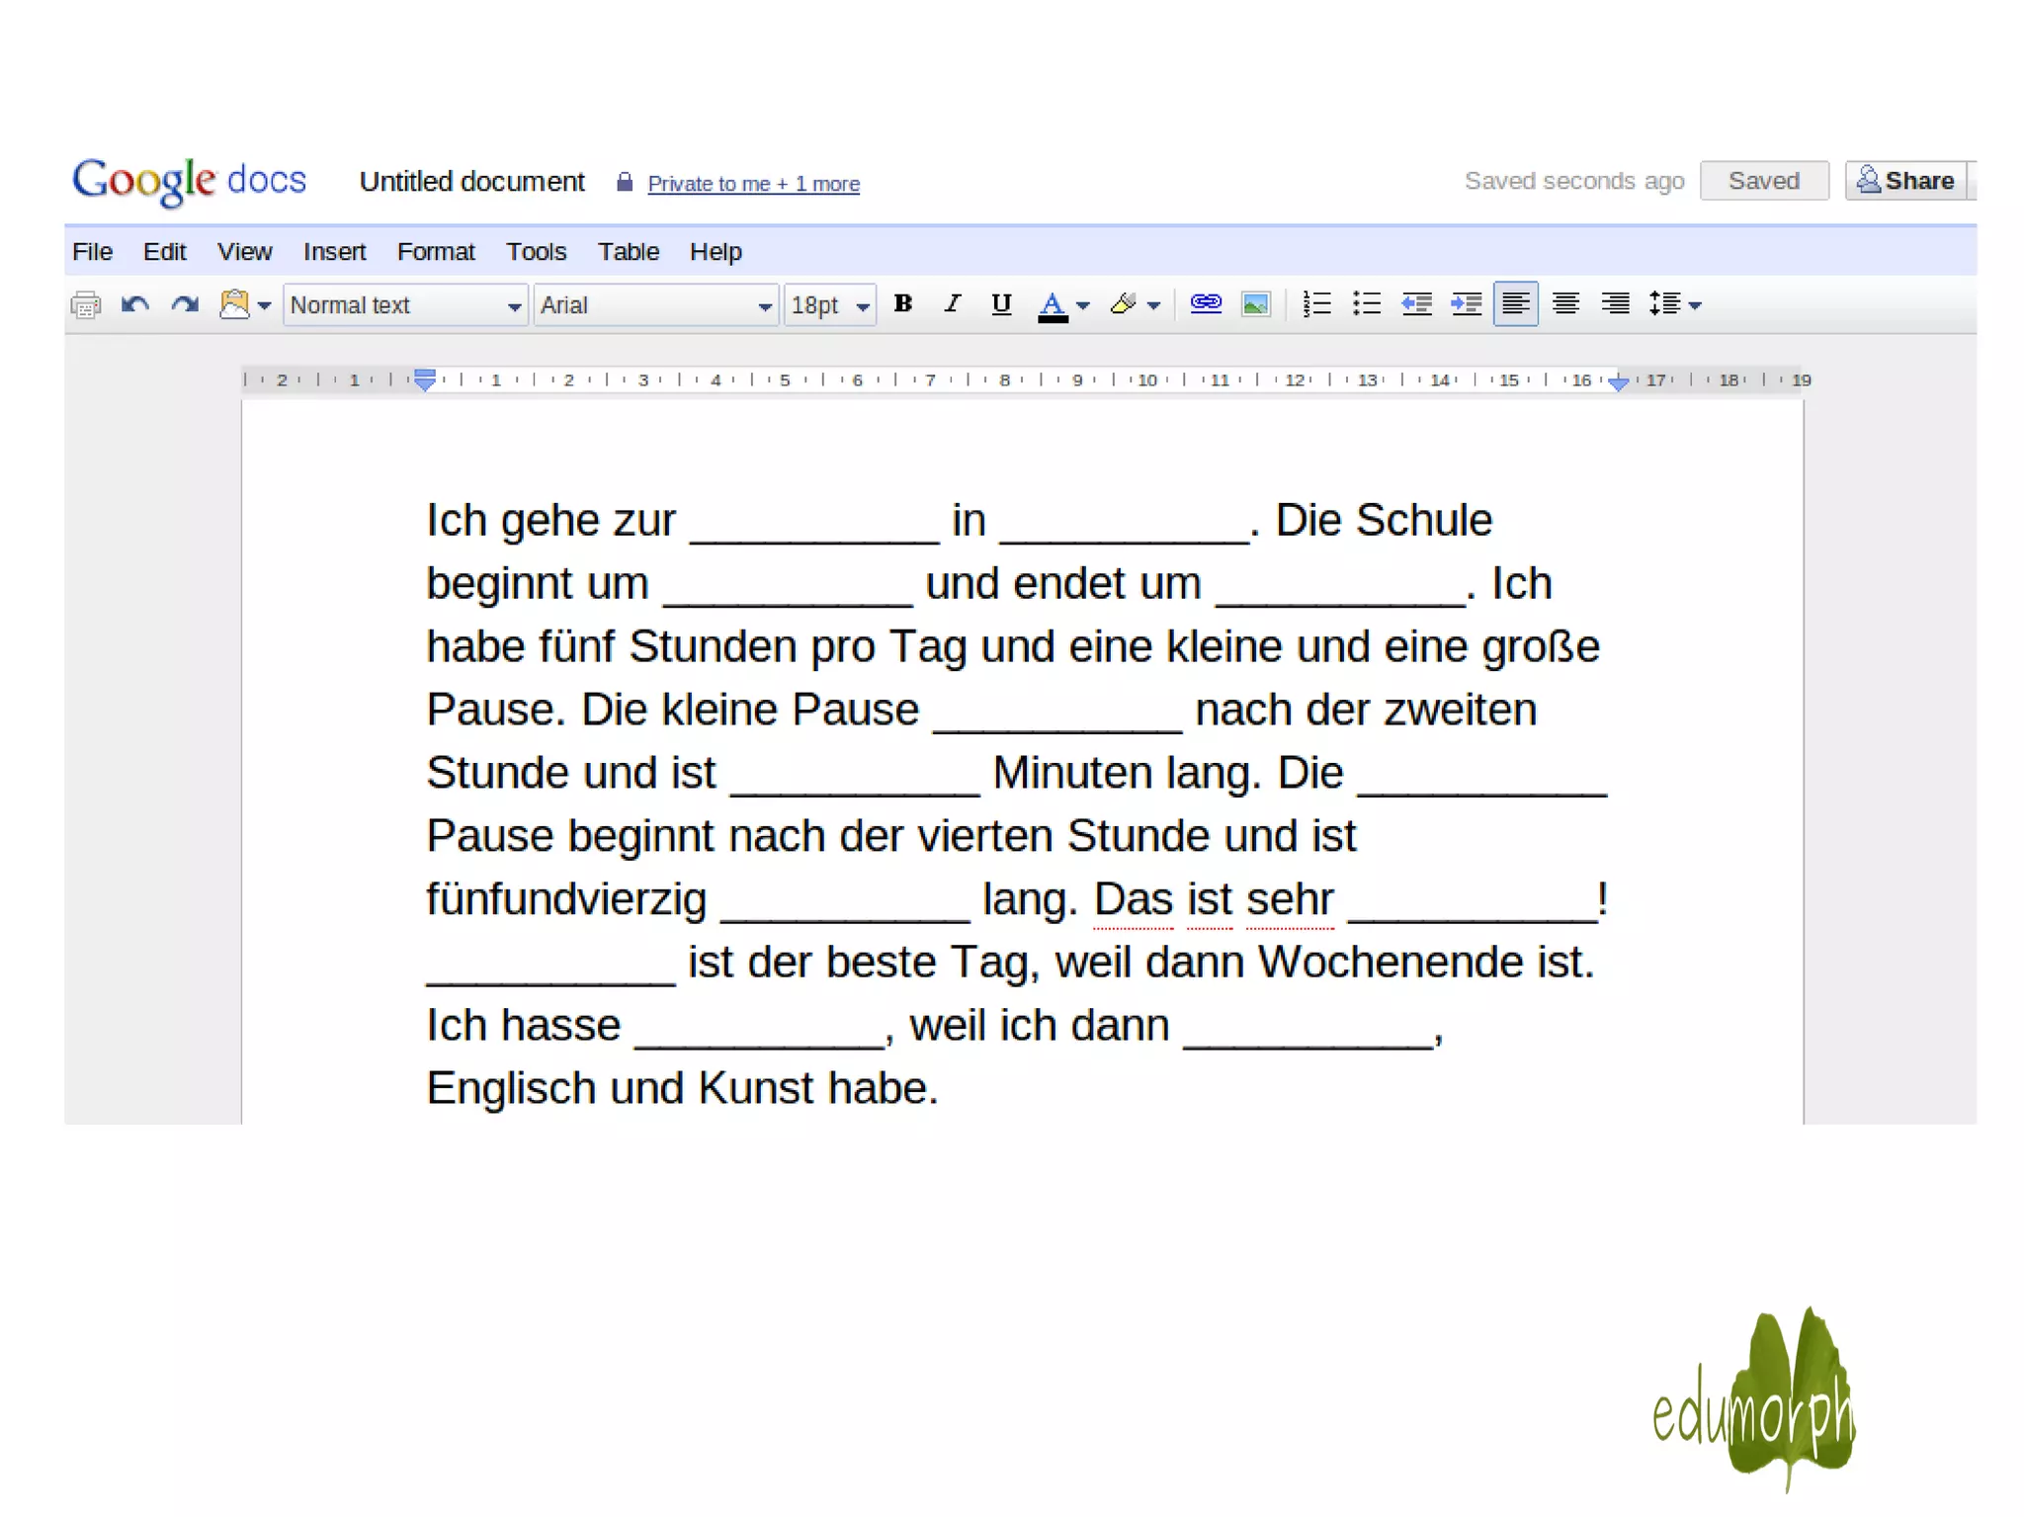Open the text color dropdown arrow

tap(1083, 306)
